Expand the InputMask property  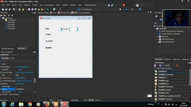(1, 67)
